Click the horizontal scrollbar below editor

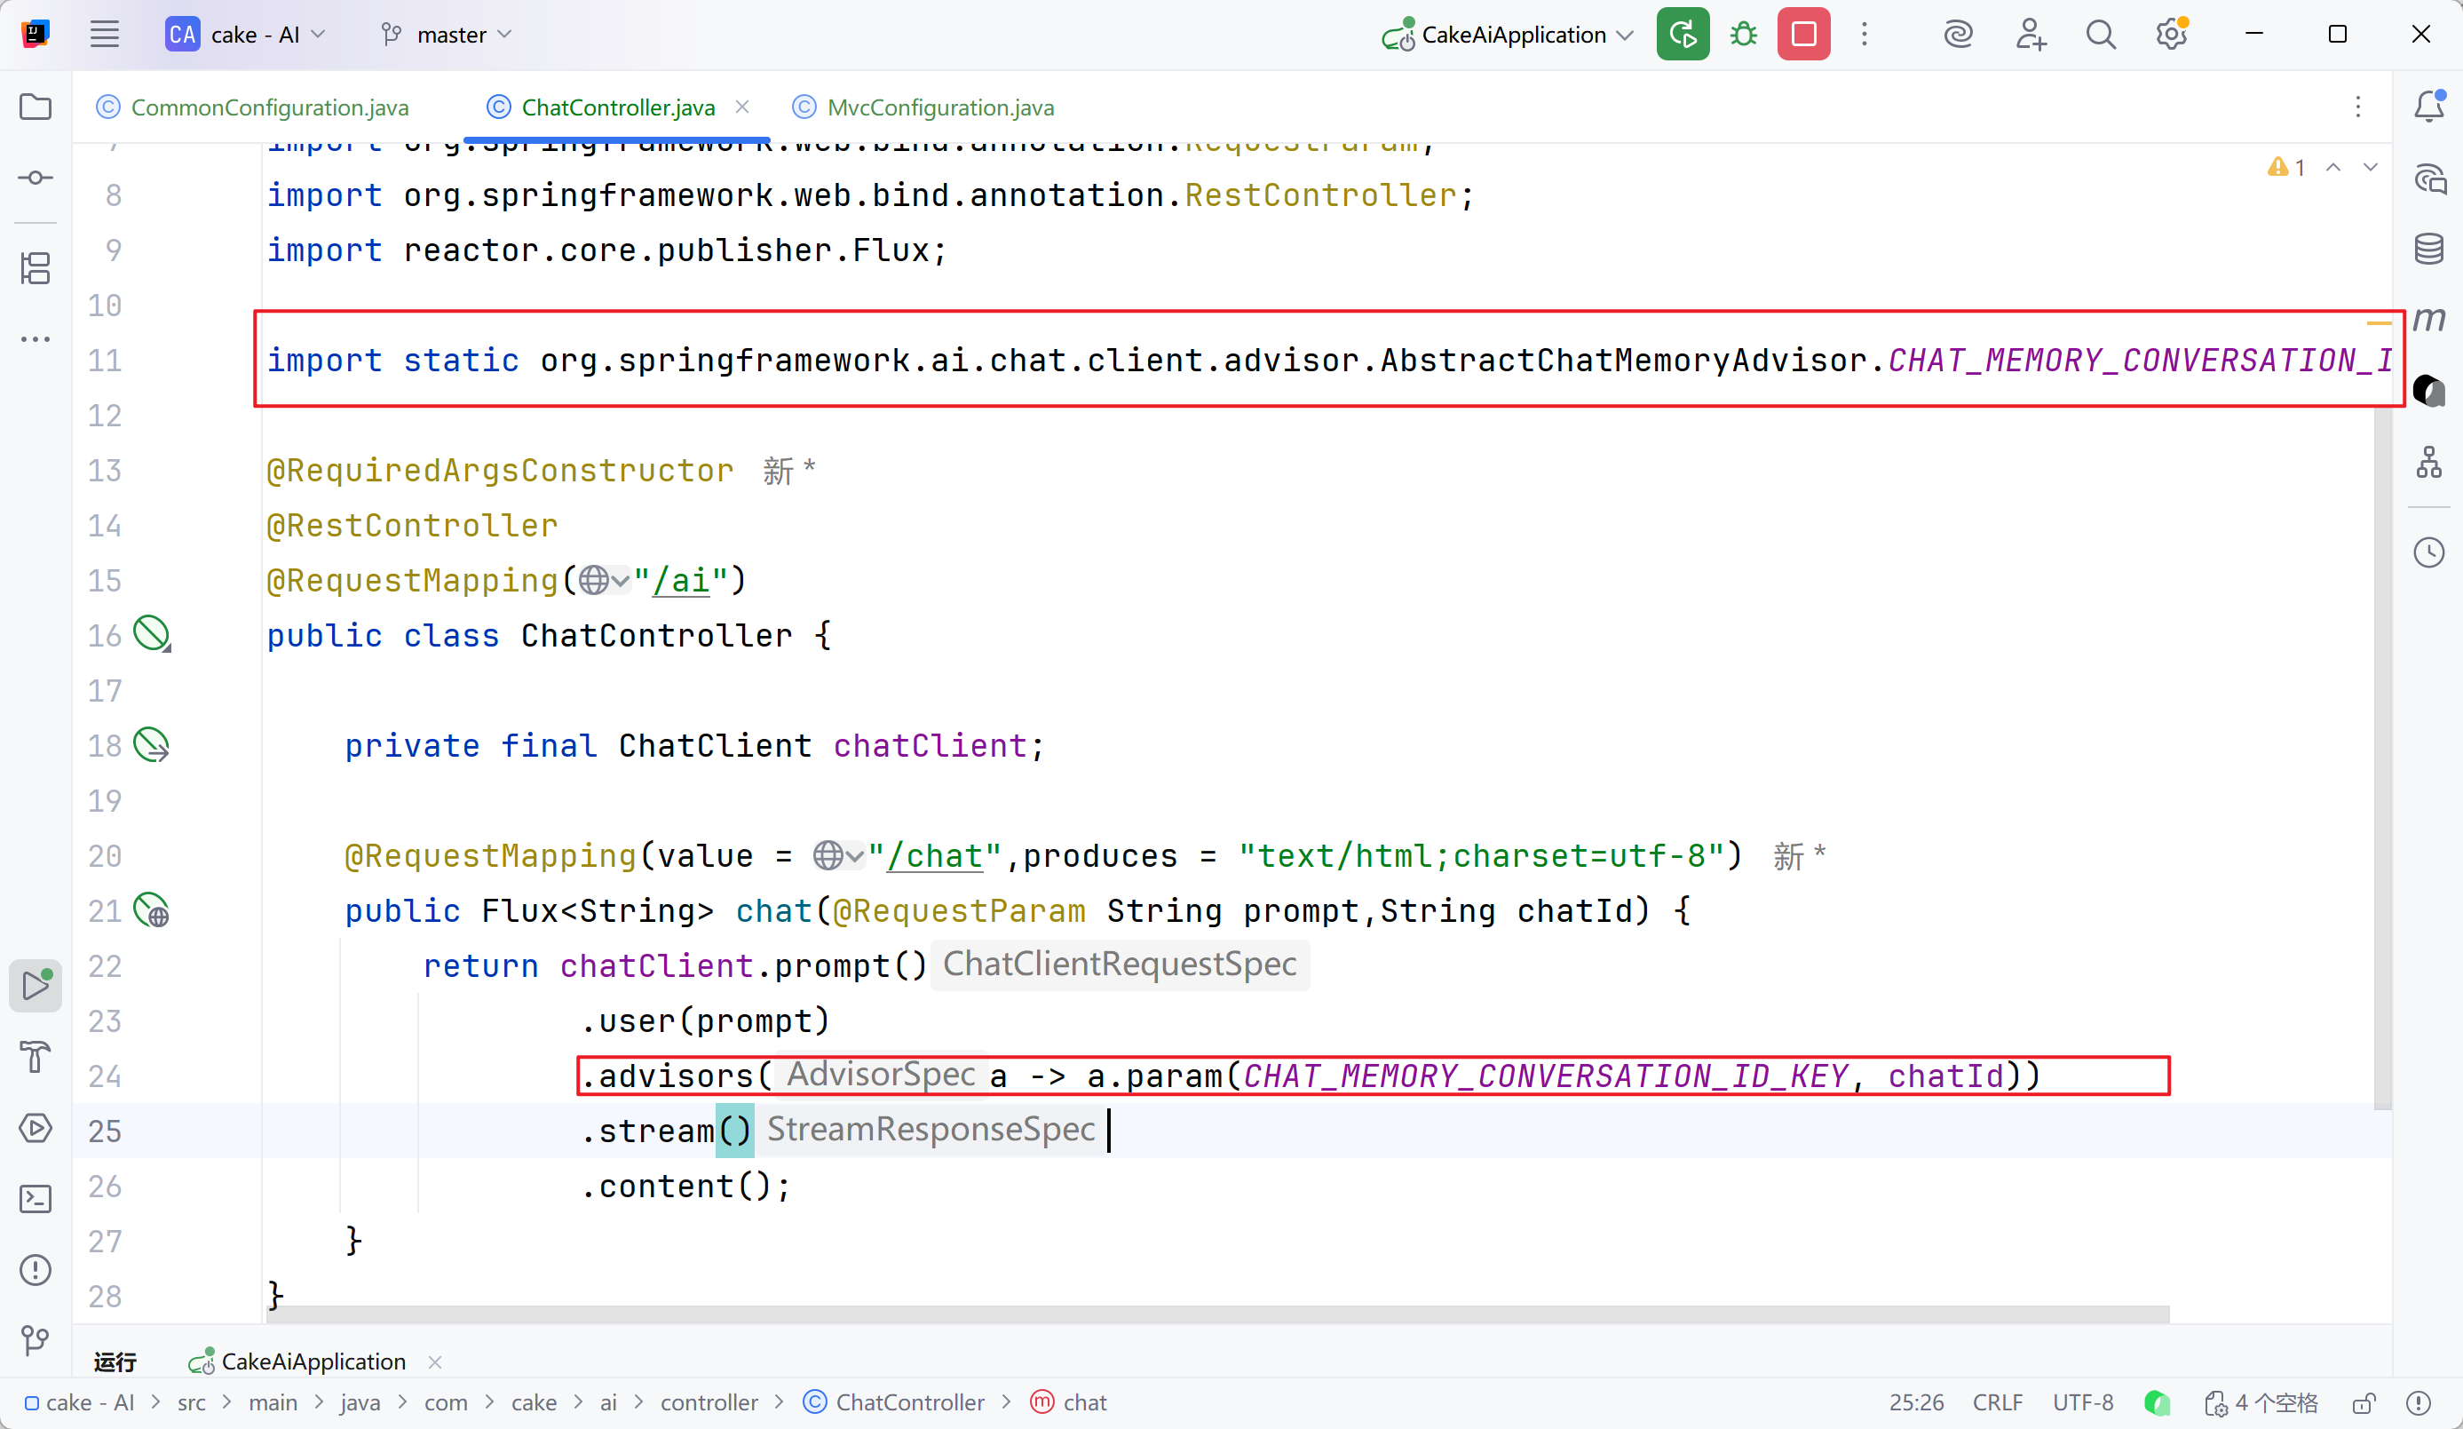pos(1216,1314)
